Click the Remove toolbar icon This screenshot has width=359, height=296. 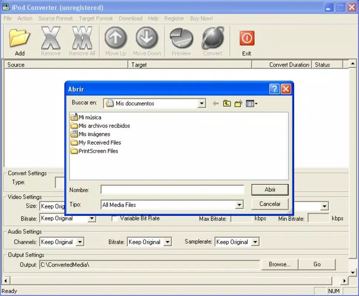coord(51,38)
